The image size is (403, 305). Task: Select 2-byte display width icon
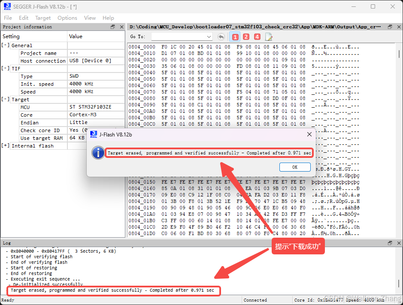coord(246,37)
